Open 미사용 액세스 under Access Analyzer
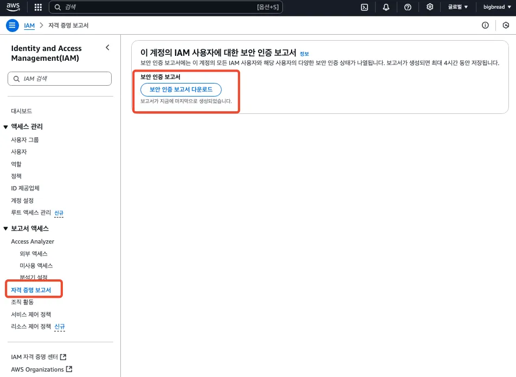 tap(36, 266)
